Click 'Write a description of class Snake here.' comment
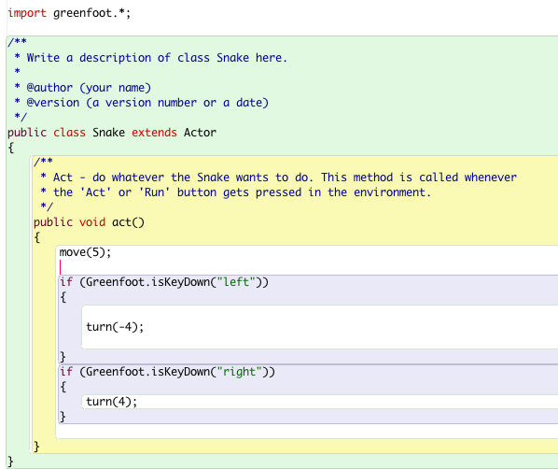The height and width of the screenshot is (469, 558). pos(157,58)
